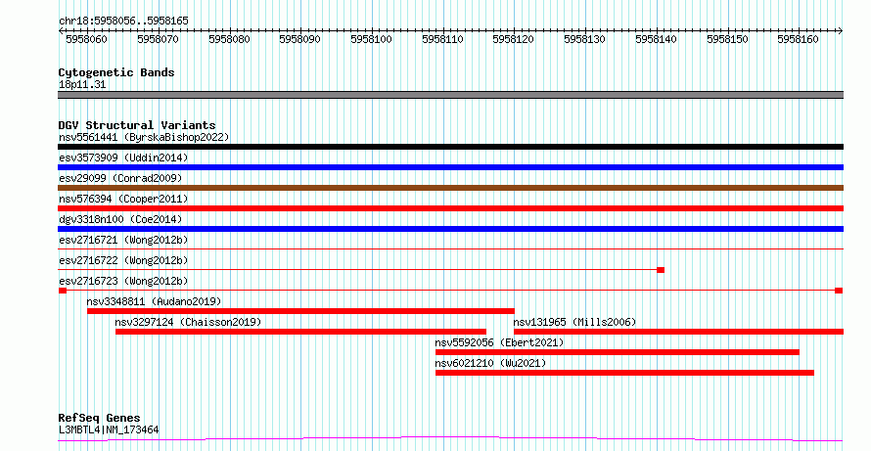The image size is (871, 451).
Task: Click the nsv5561441 (ByrskaBishop2022) variant label
Action: (x=144, y=137)
